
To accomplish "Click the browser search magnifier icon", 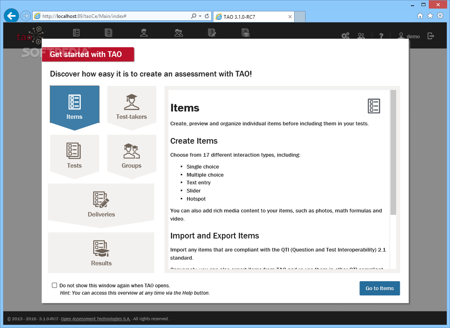I will (194, 16).
